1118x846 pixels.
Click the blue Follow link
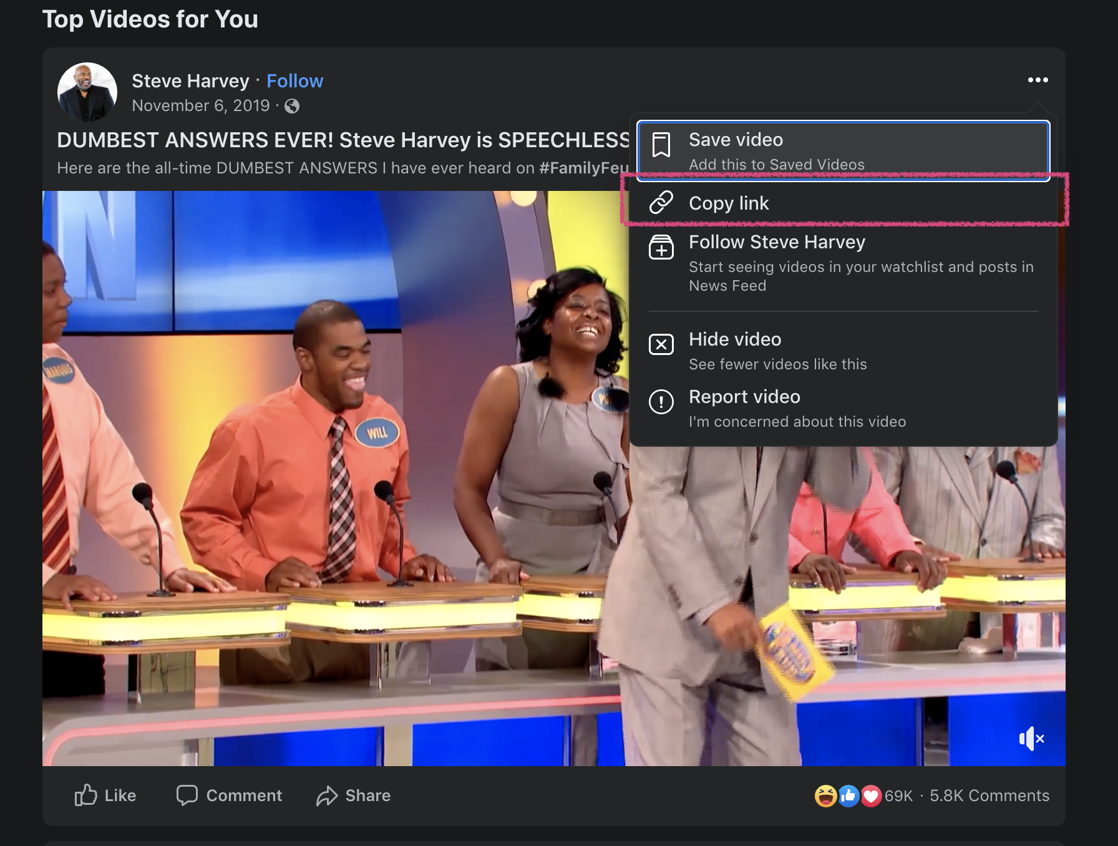point(294,81)
